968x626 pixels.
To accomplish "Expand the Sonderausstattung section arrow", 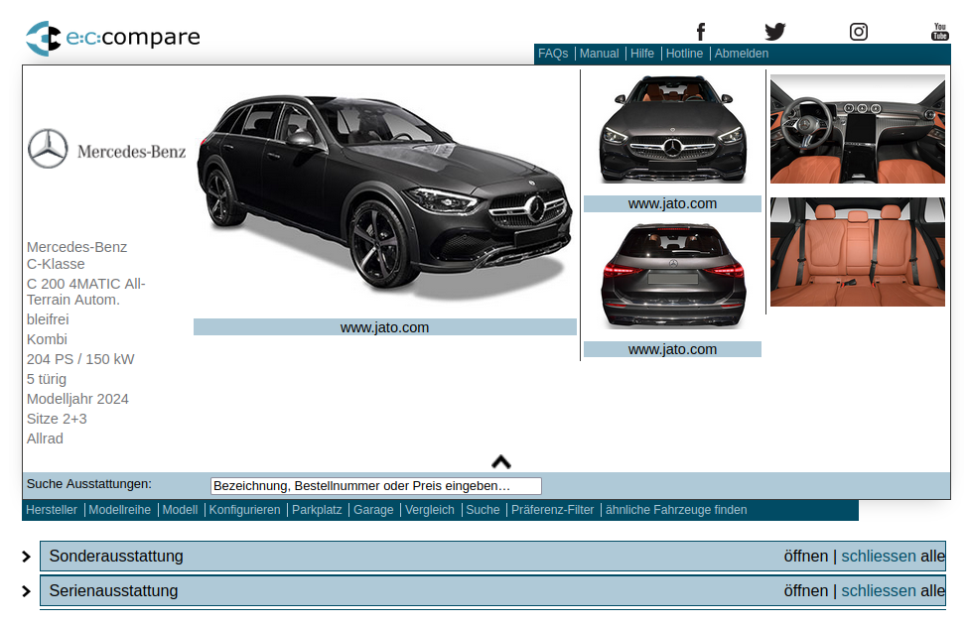I will [26, 557].
